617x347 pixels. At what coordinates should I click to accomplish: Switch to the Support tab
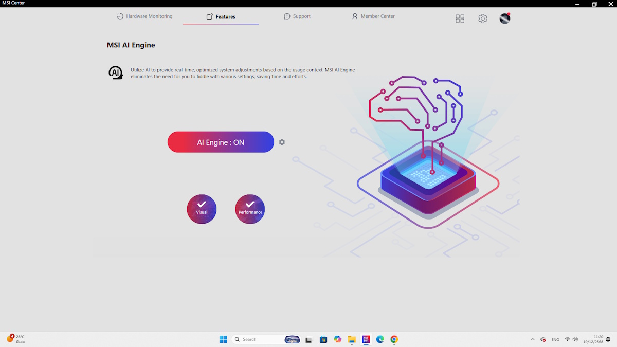(297, 16)
